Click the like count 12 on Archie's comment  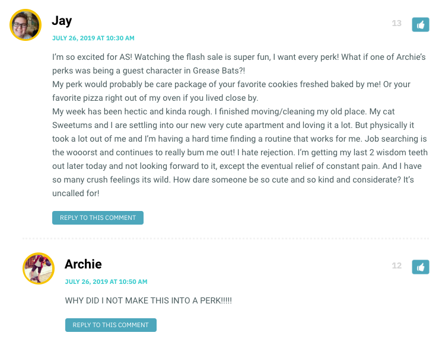(396, 266)
